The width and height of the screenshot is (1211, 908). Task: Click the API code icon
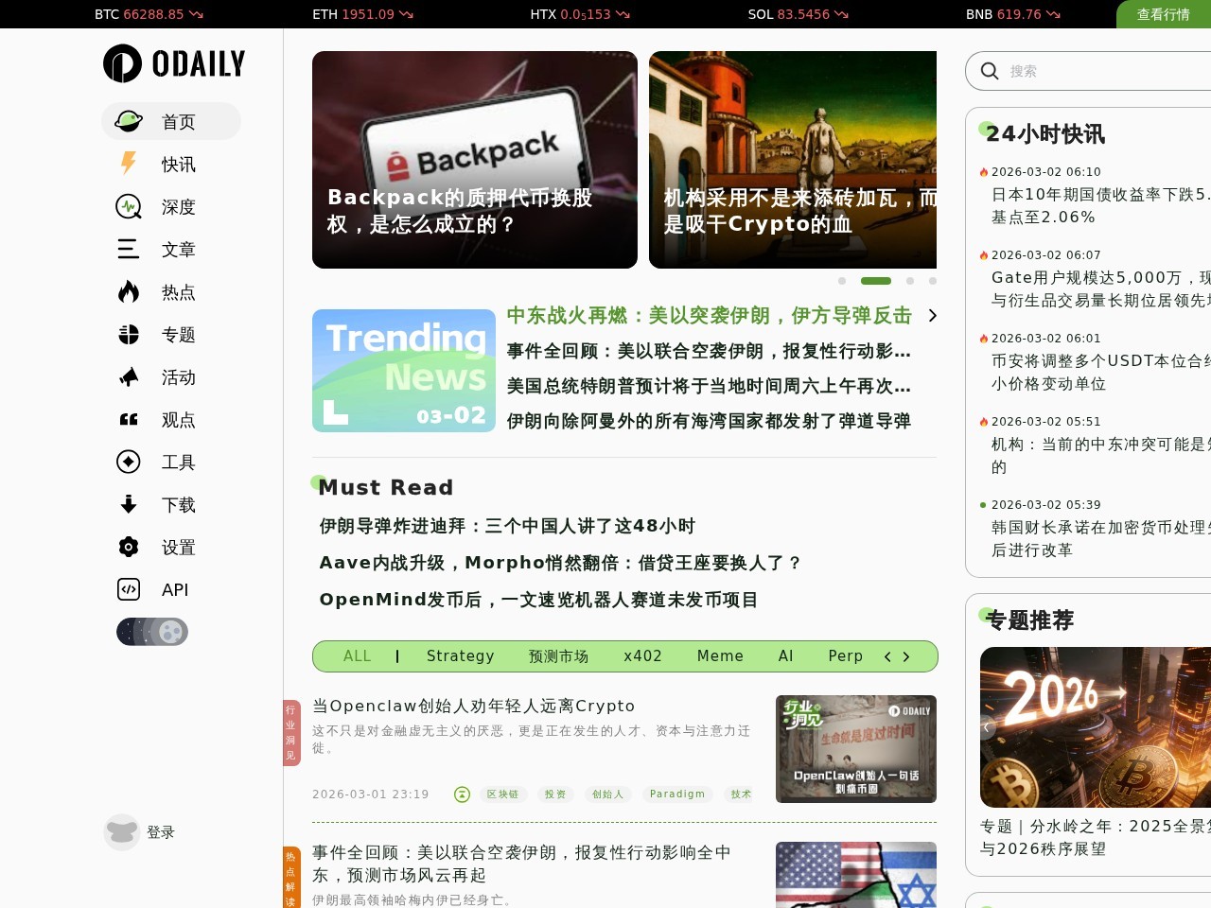(129, 589)
